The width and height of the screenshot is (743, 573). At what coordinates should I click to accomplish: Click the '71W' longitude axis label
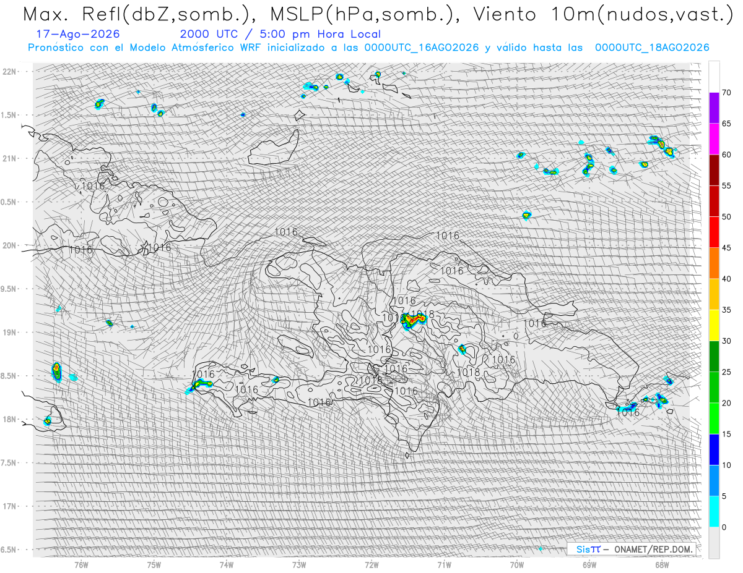444,564
